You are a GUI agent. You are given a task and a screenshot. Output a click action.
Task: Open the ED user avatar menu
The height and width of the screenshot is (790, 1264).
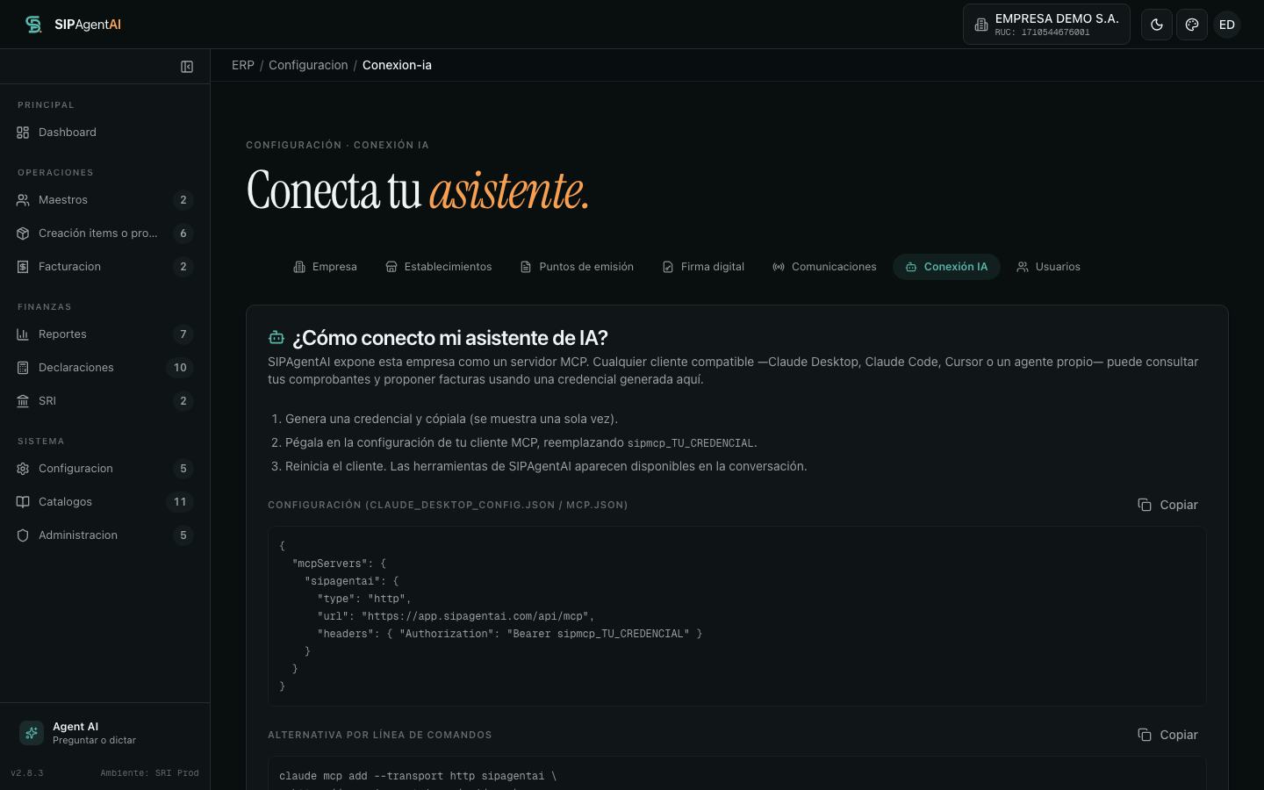tap(1227, 25)
